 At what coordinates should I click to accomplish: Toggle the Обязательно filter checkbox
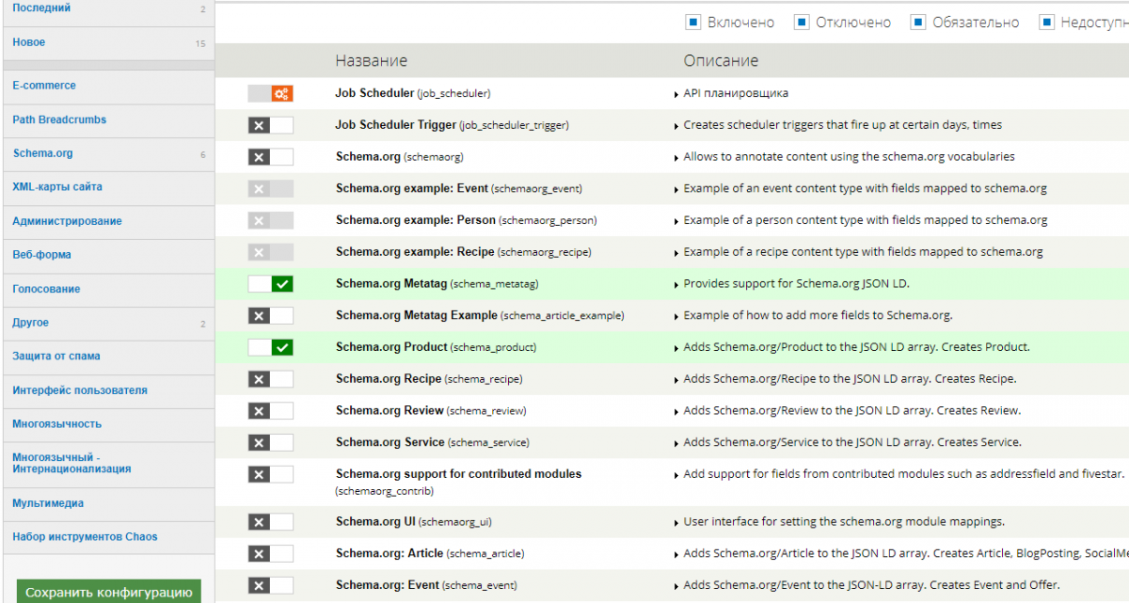pyautogui.click(x=918, y=23)
